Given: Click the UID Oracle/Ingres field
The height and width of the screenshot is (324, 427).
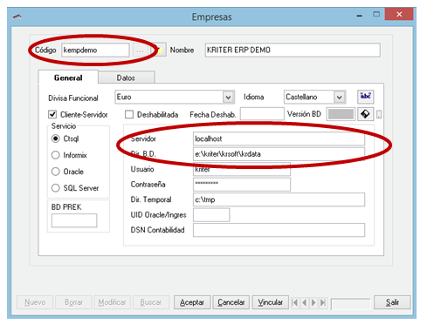Looking at the screenshot, I should tap(211, 215).
